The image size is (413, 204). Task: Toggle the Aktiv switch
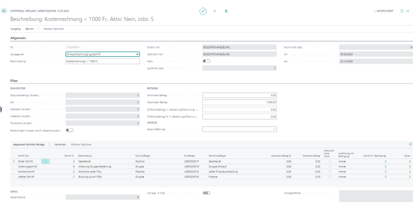[206, 61]
